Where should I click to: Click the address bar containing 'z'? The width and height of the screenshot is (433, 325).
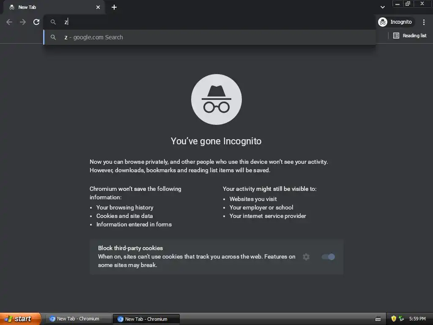[210, 22]
